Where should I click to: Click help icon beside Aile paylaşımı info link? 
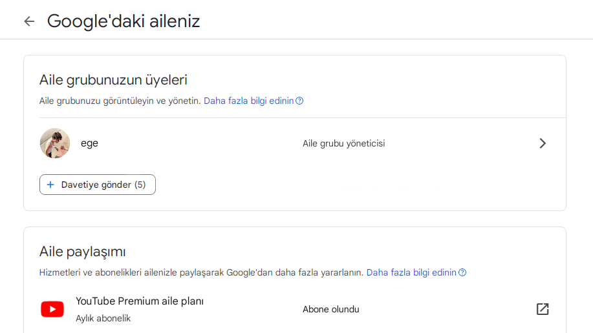tap(462, 273)
